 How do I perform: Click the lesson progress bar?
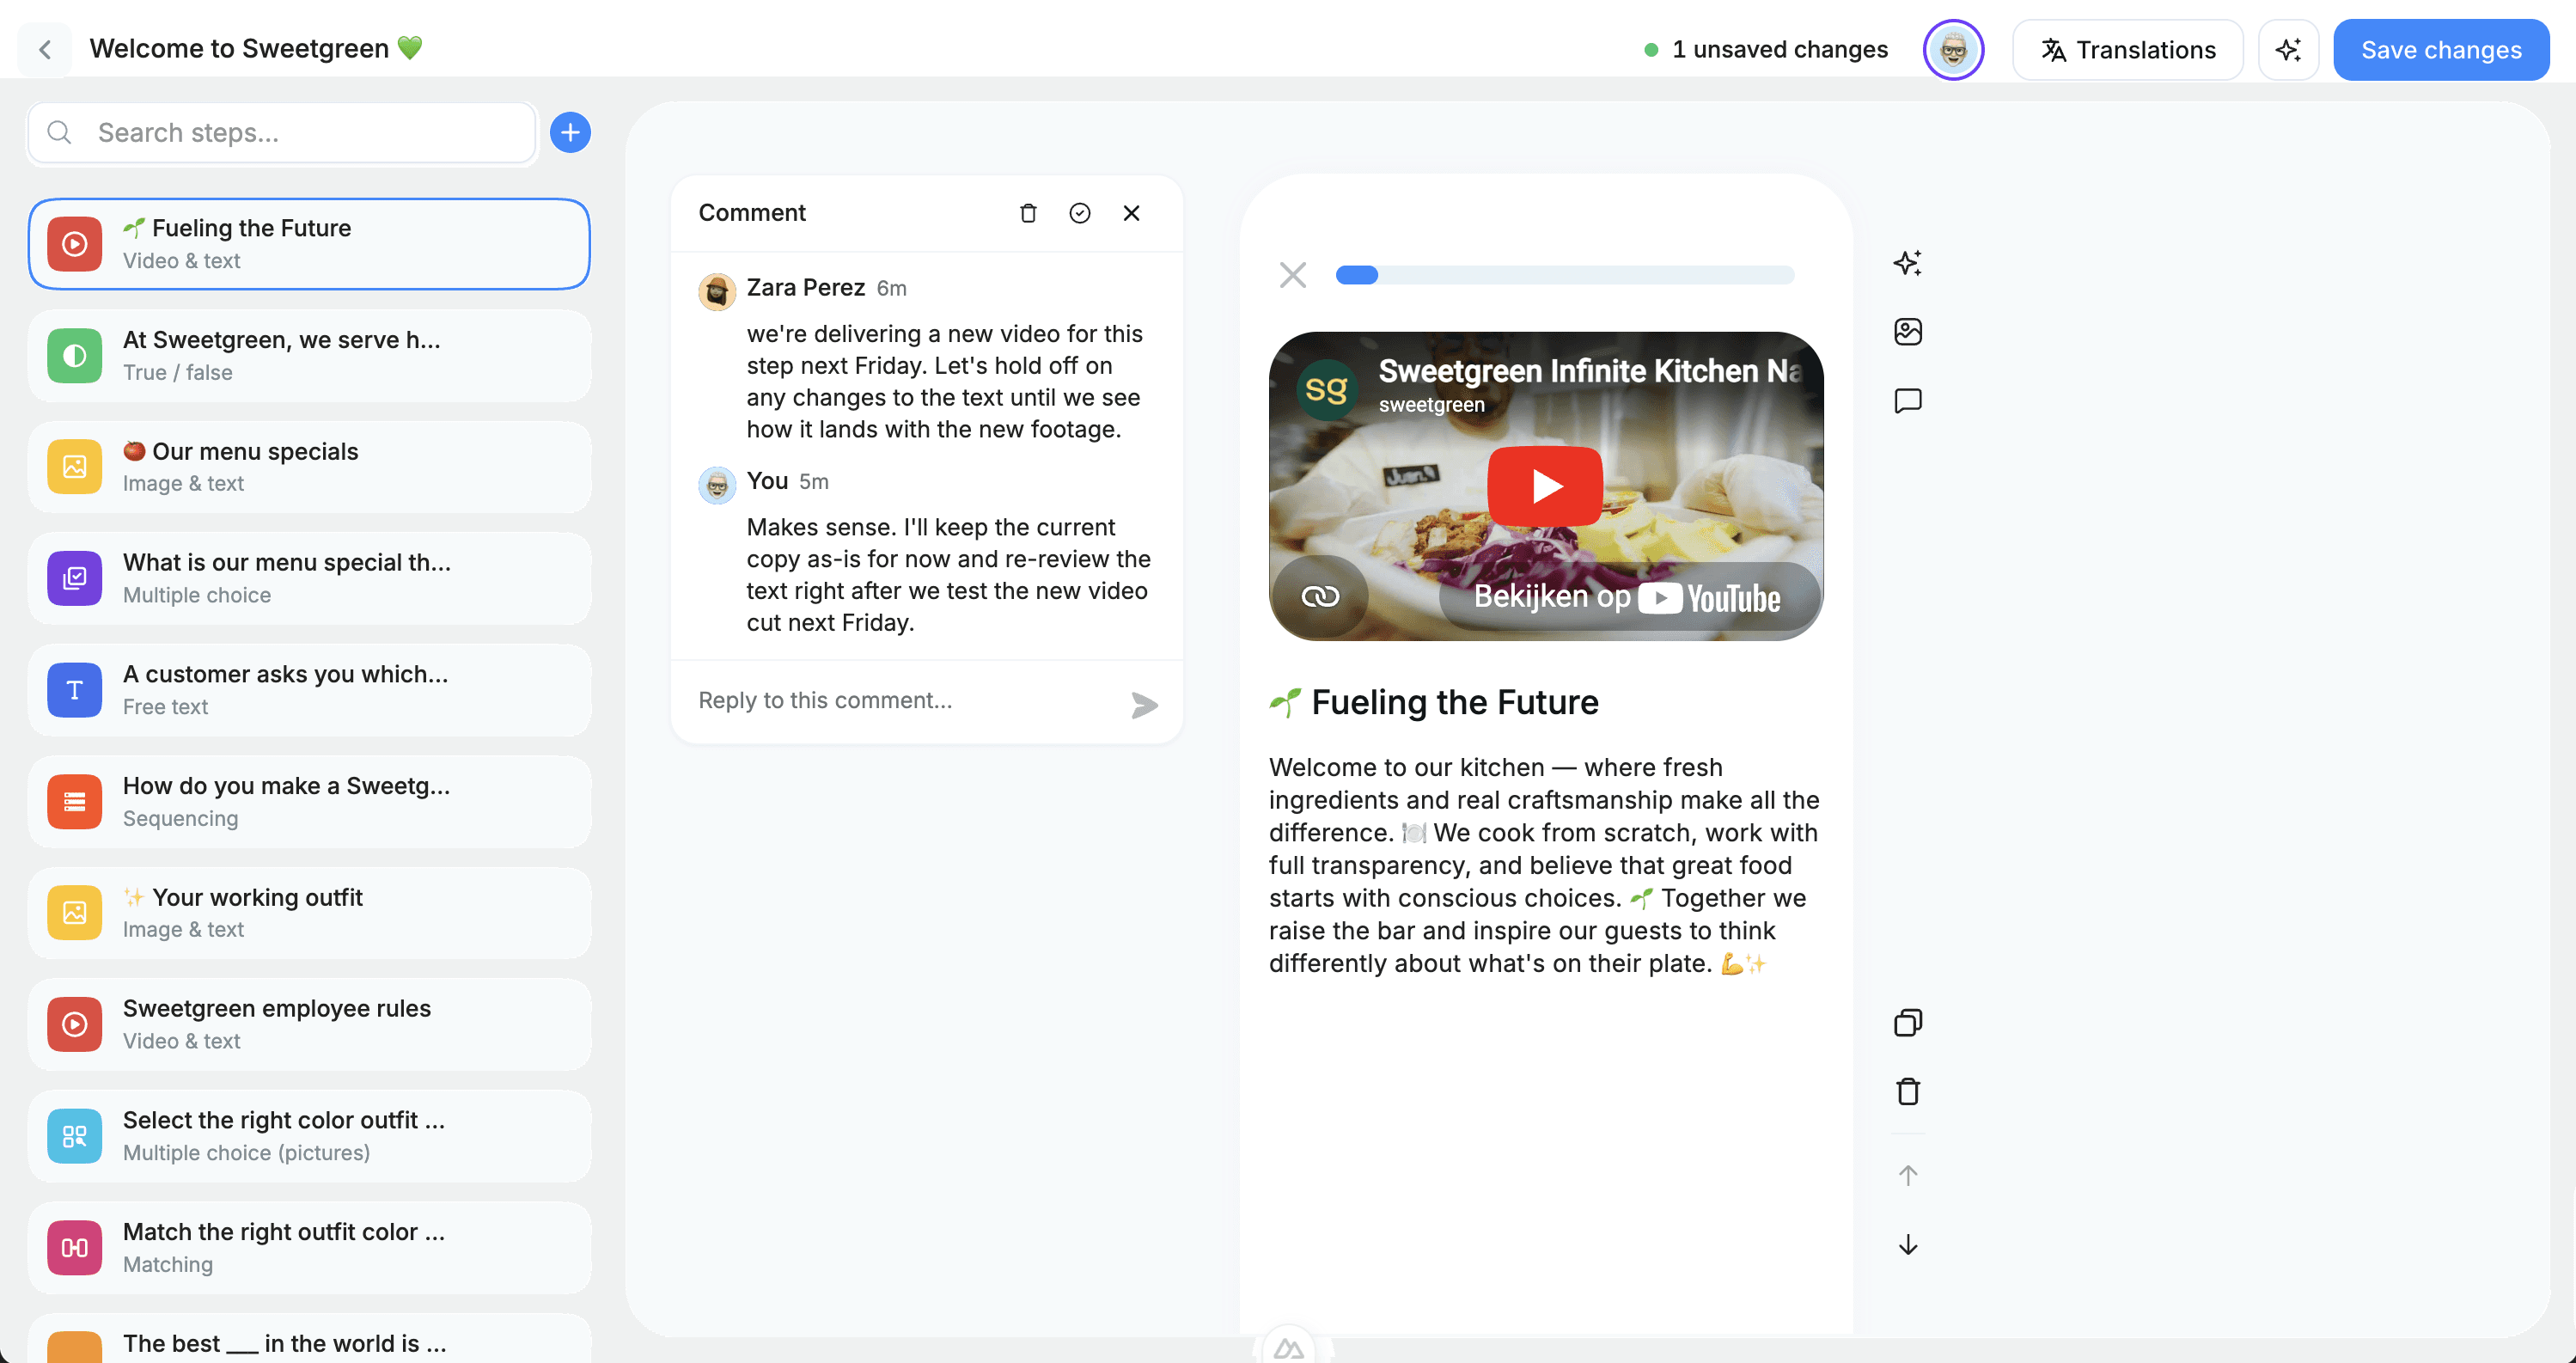pos(1564,275)
